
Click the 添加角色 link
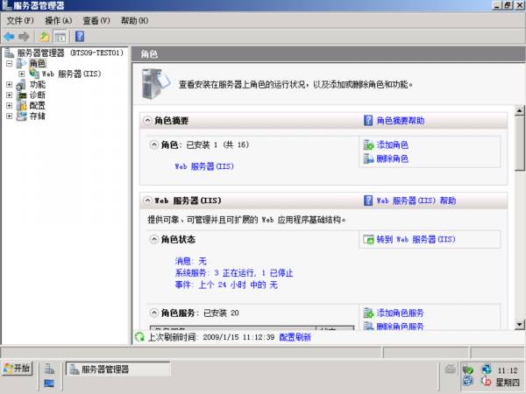pos(393,145)
